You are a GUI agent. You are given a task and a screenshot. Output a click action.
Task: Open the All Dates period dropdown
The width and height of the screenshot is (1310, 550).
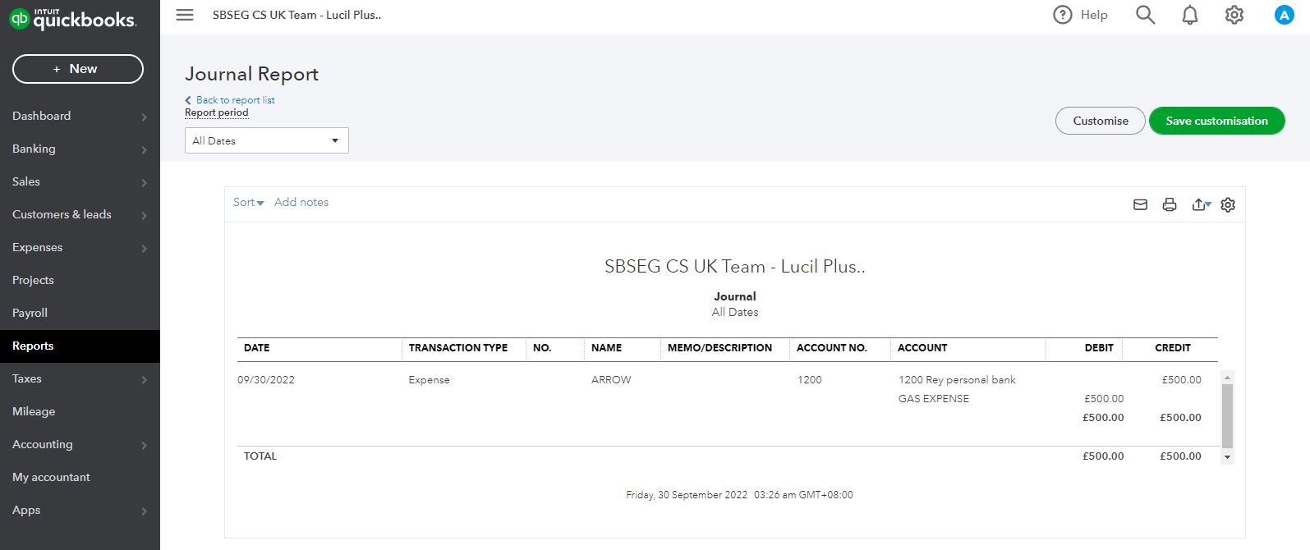[x=266, y=140]
